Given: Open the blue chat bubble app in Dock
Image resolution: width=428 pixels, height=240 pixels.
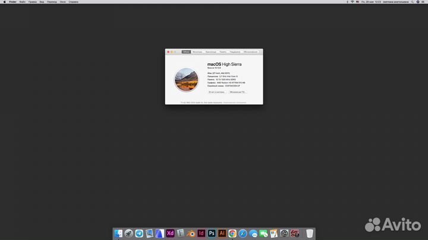Looking at the screenshot, I should pyautogui.click(x=253, y=233).
